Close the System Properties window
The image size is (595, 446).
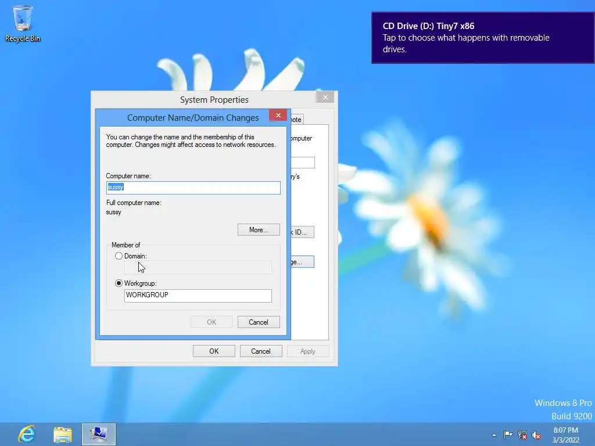coord(325,98)
